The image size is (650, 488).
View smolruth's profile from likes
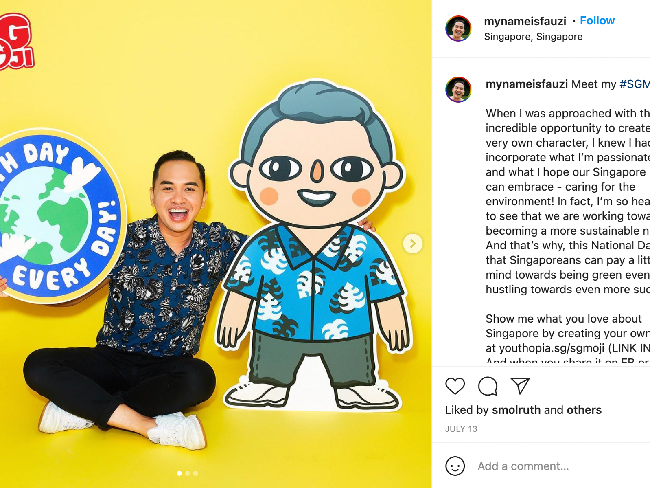point(516,410)
